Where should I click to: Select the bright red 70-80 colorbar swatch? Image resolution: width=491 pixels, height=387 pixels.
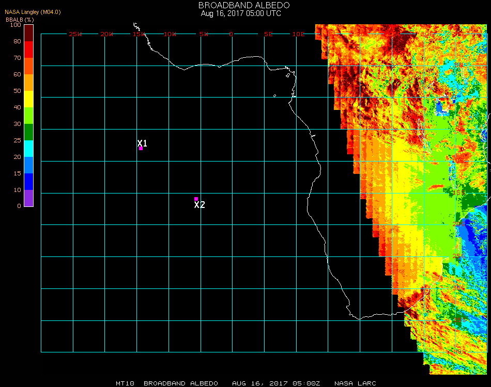[29, 50]
